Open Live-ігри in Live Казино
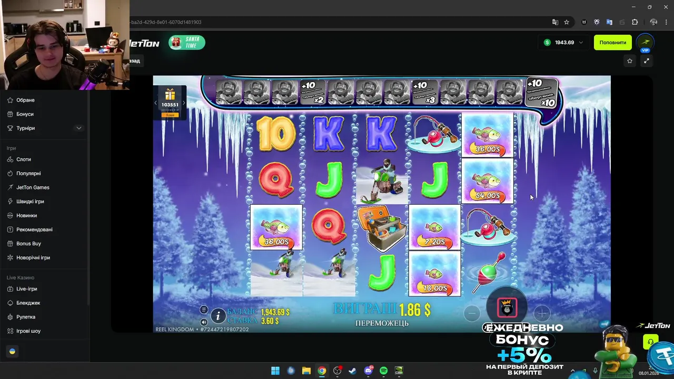The height and width of the screenshot is (379, 674). [26, 289]
